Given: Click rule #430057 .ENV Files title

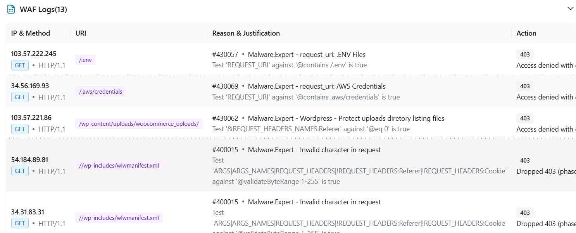Looking at the screenshot, I should [289, 55].
